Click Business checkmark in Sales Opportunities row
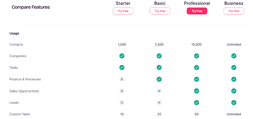253x119 pixels. 234,91
